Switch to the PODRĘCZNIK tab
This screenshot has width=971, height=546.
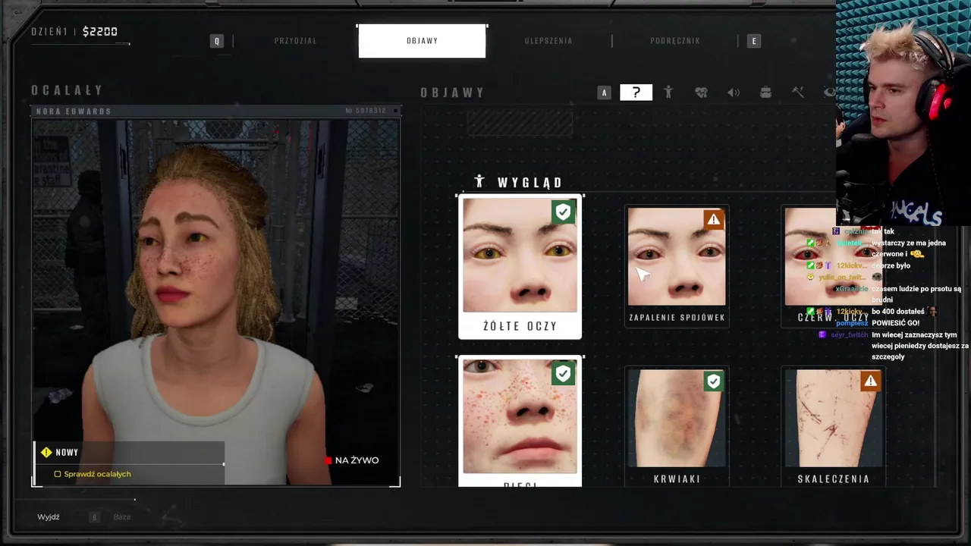coord(675,41)
